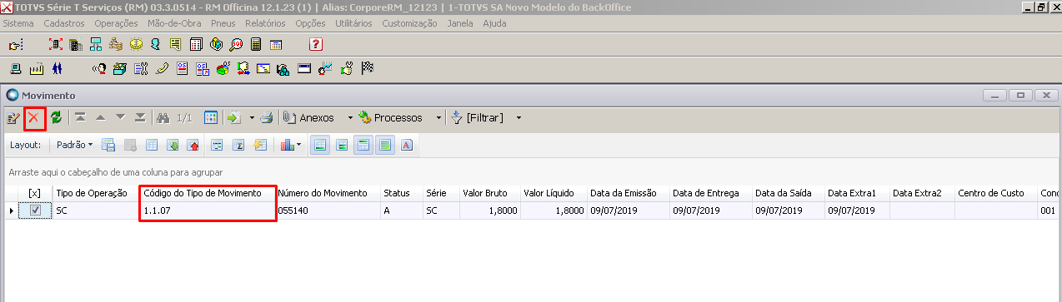Open the chart icon dropdown arrow
This screenshot has height=302, width=1062.
point(298,145)
